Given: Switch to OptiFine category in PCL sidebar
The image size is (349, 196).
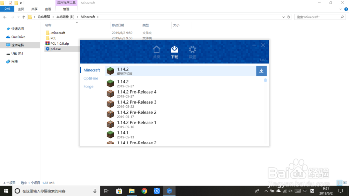Looking at the screenshot, I should 91,78.
